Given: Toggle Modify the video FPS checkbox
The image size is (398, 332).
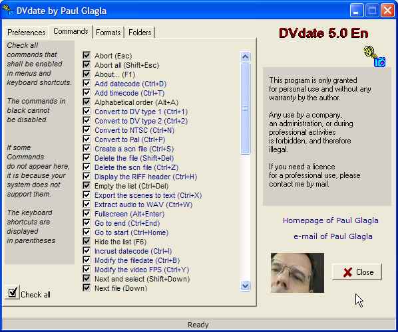Looking at the screenshot, I should click(87, 269).
